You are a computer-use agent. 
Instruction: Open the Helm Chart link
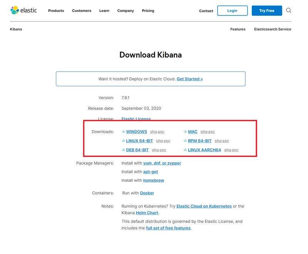click(x=147, y=213)
